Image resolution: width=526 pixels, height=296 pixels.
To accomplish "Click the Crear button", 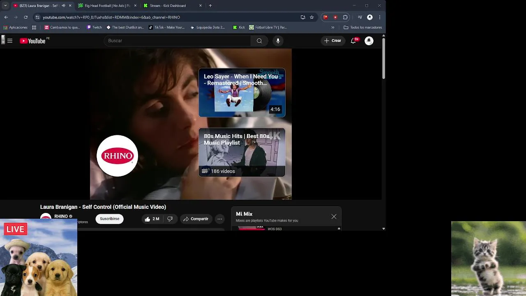I will coord(332,41).
